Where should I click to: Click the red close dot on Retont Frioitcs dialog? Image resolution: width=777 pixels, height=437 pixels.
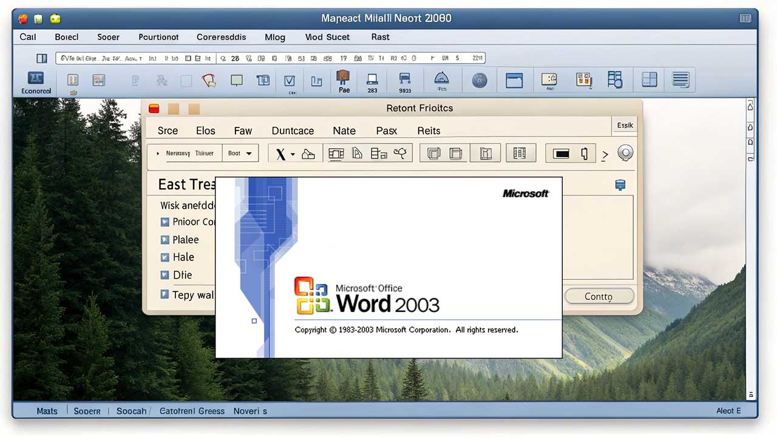click(x=154, y=109)
